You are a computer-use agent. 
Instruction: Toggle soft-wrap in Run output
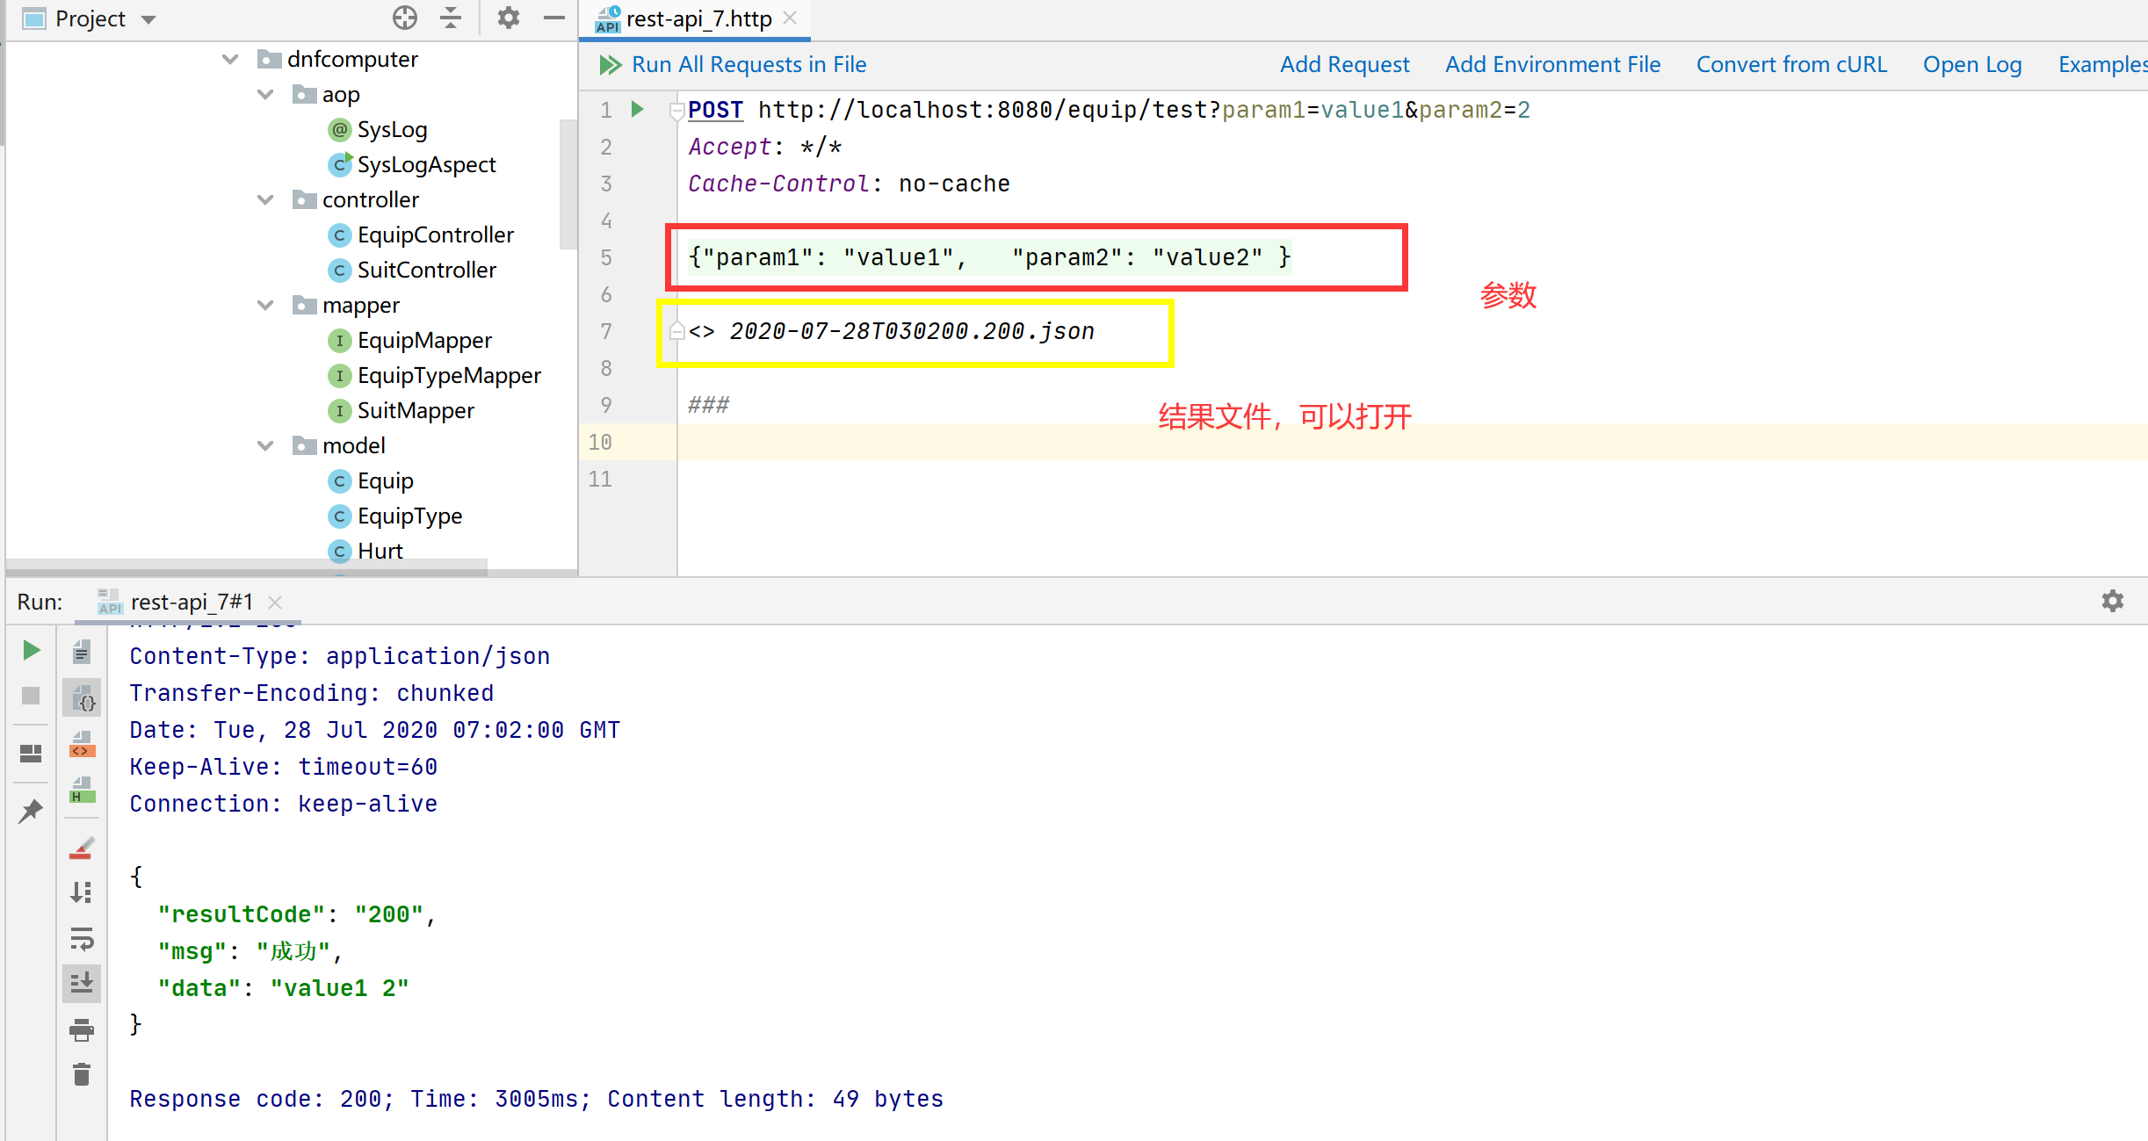82,939
